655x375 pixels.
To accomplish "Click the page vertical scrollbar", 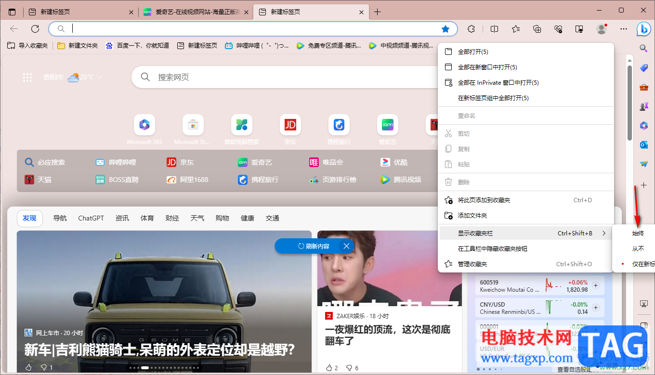I will click(x=629, y=103).
